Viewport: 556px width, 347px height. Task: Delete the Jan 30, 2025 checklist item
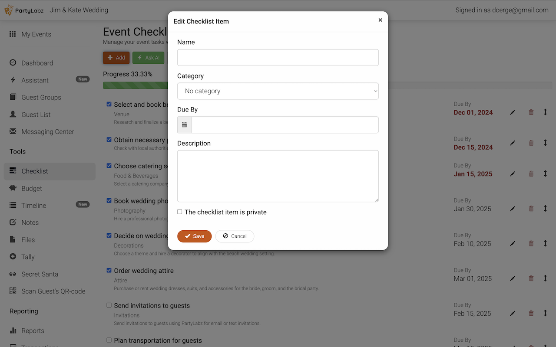click(x=531, y=209)
